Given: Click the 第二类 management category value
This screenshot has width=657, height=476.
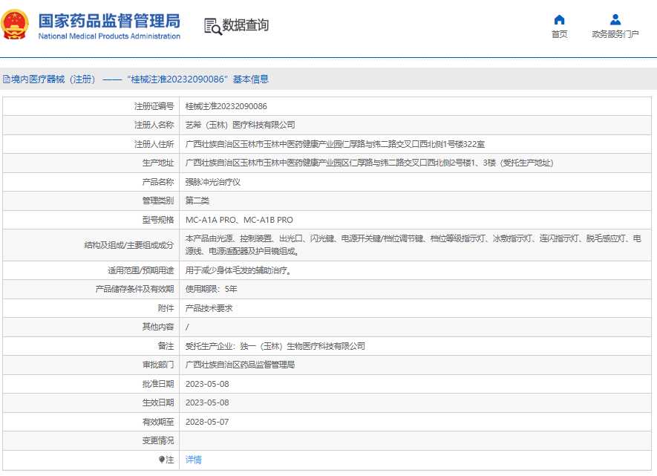Looking at the screenshot, I should click(x=197, y=200).
